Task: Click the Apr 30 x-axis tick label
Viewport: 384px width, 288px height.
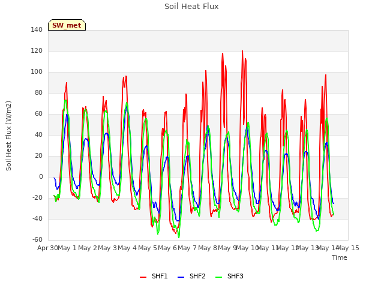Action: coord(47,248)
